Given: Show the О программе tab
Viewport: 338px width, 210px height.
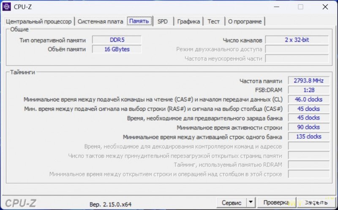Looking at the screenshot, I should pyautogui.click(x=245, y=21).
